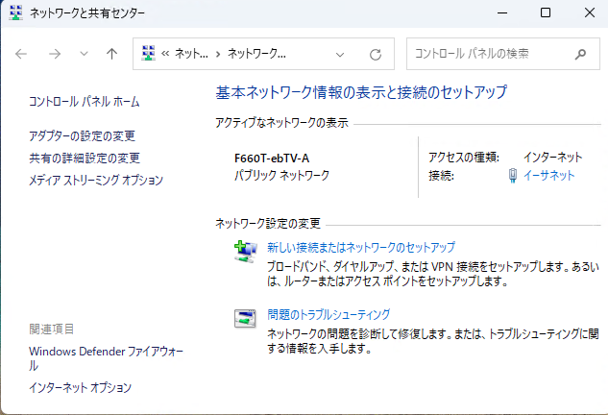The width and height of the screenshot is (608, 415).
Task: Refresh the control panel view
Action: tap(376, 54)
